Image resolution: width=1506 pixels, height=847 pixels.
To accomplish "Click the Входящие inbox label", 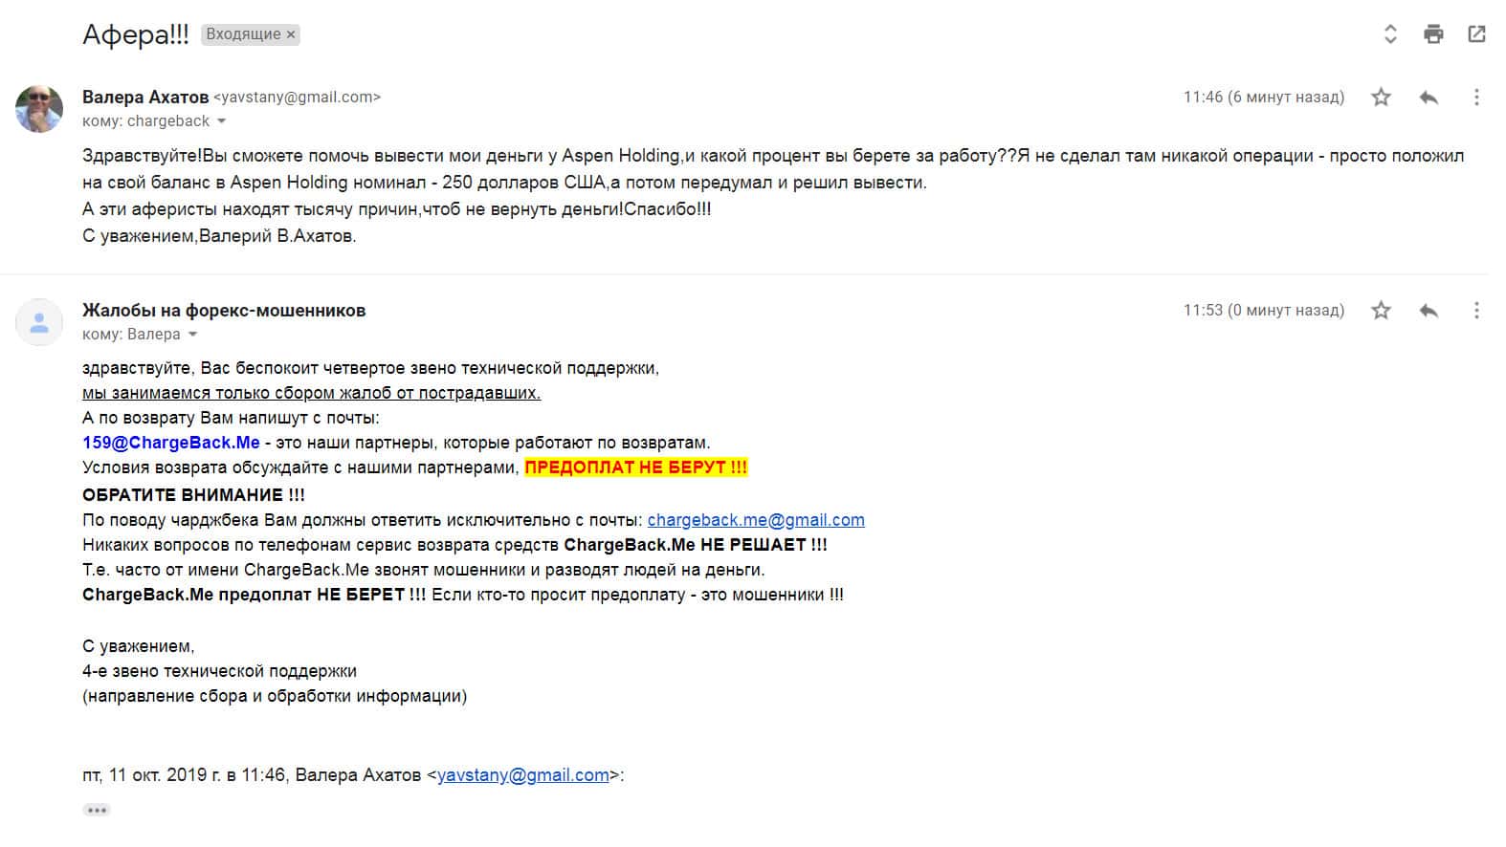I will coord(243,34).
